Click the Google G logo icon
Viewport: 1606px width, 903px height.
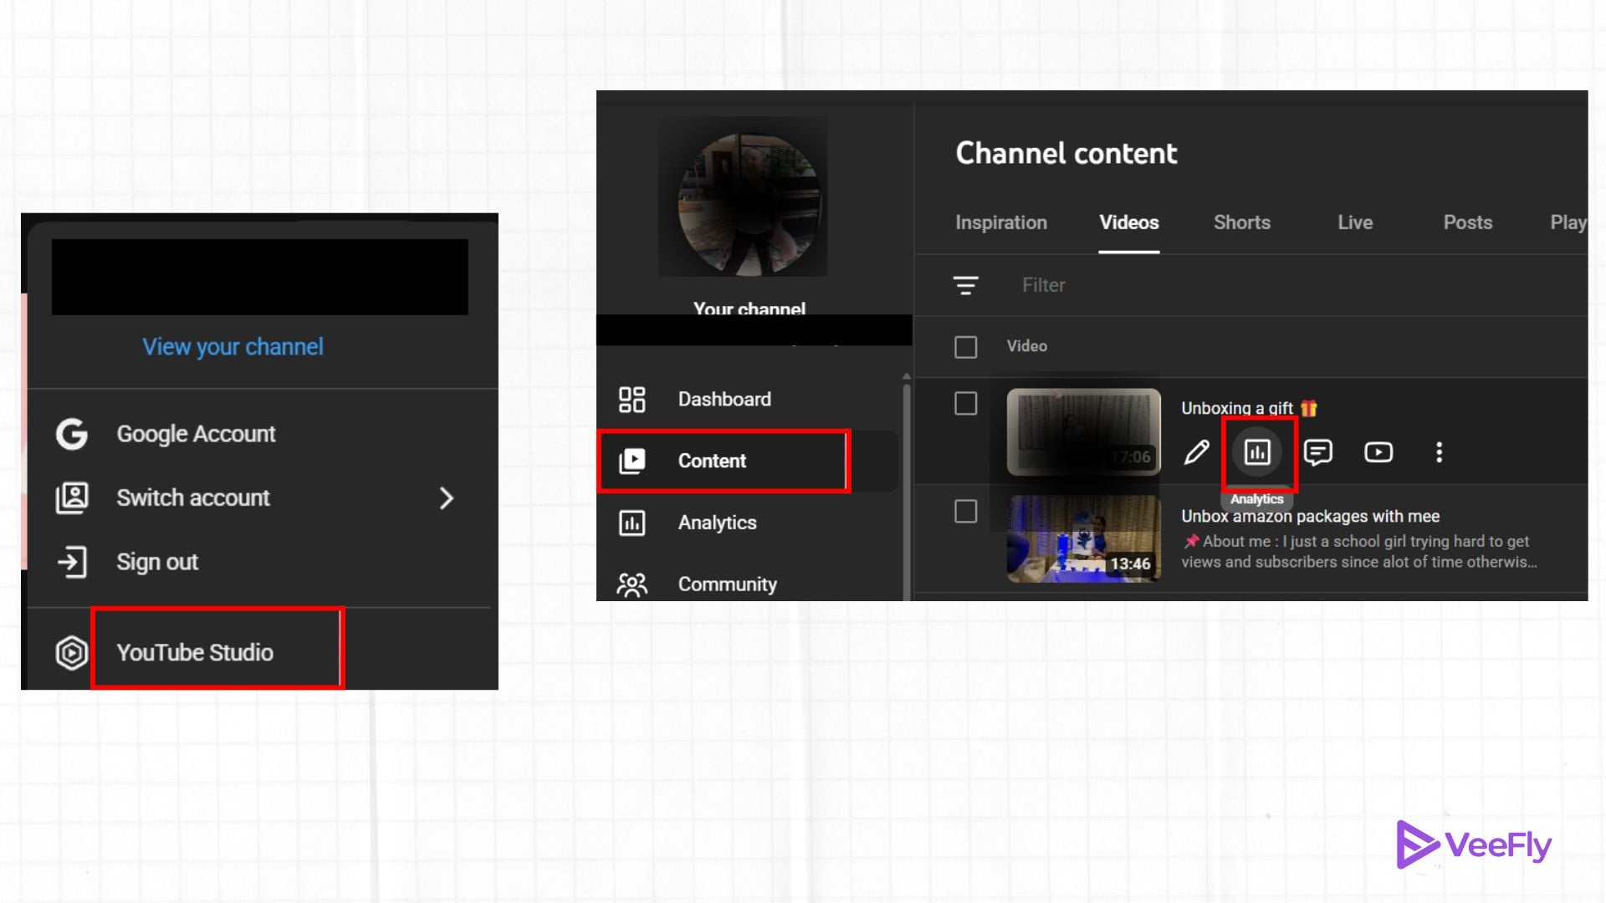(72, 434)
